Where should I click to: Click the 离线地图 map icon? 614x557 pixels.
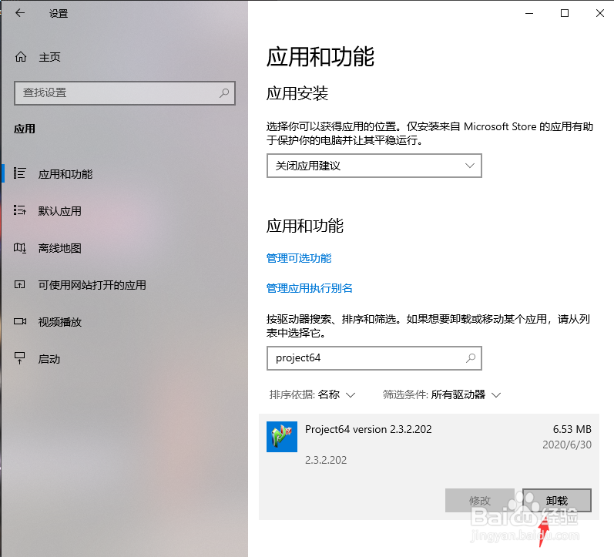[19, 247]
